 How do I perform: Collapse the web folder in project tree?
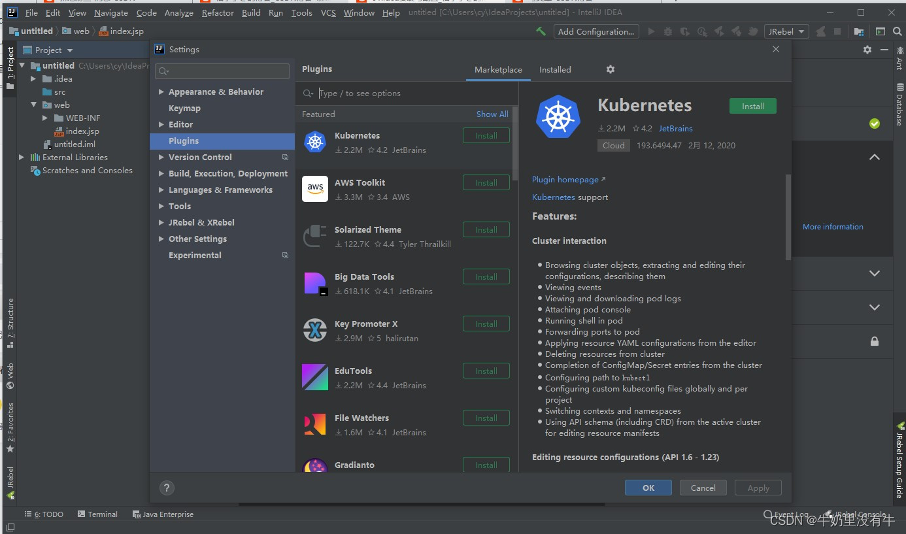[34, 105]
